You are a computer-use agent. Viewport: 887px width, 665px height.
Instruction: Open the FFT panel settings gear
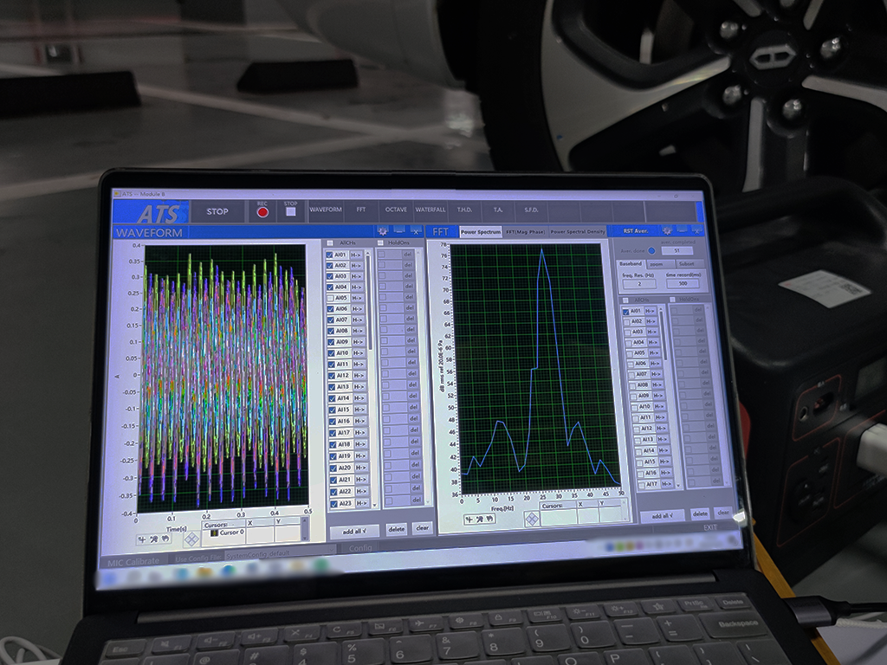point(666,231)
